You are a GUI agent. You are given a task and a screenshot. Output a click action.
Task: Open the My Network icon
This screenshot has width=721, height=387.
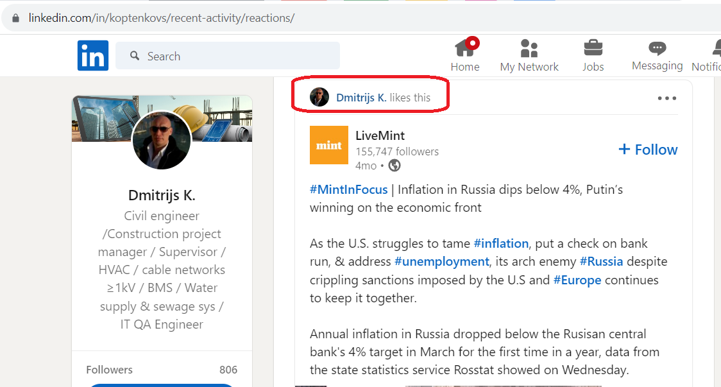529,48
